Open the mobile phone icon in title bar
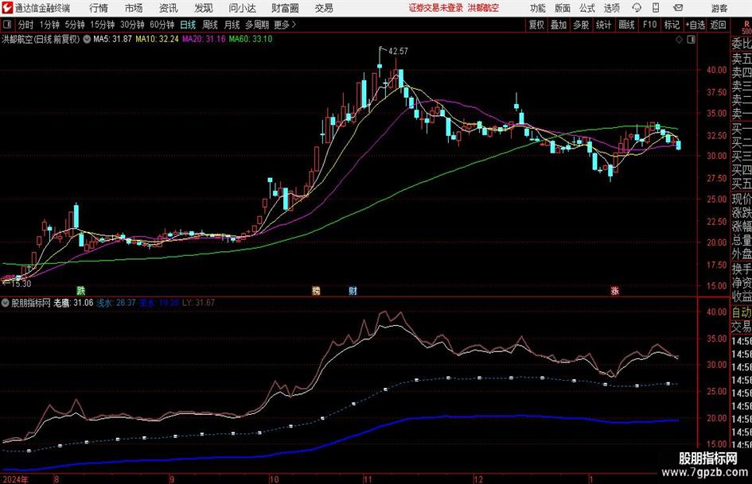This screenshot has height=484, width=752. [656, 8]
